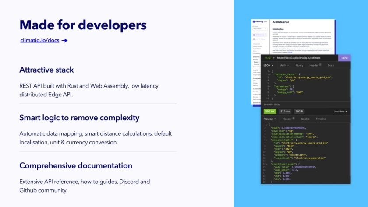Open the response Timeline tab
This screenshot has width=368, height=207.
(x=321, y=119)
